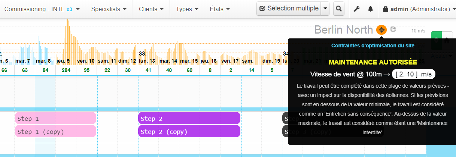The image size is (456, 157).
Task: Click the orange site optimization constraints icon
Action: [x=381, y=30]
